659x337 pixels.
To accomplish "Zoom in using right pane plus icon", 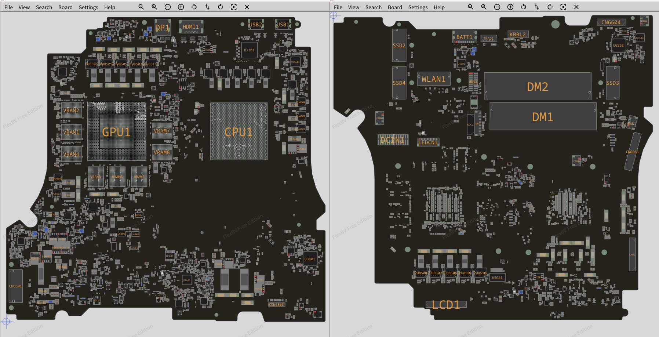I will 510,7.
